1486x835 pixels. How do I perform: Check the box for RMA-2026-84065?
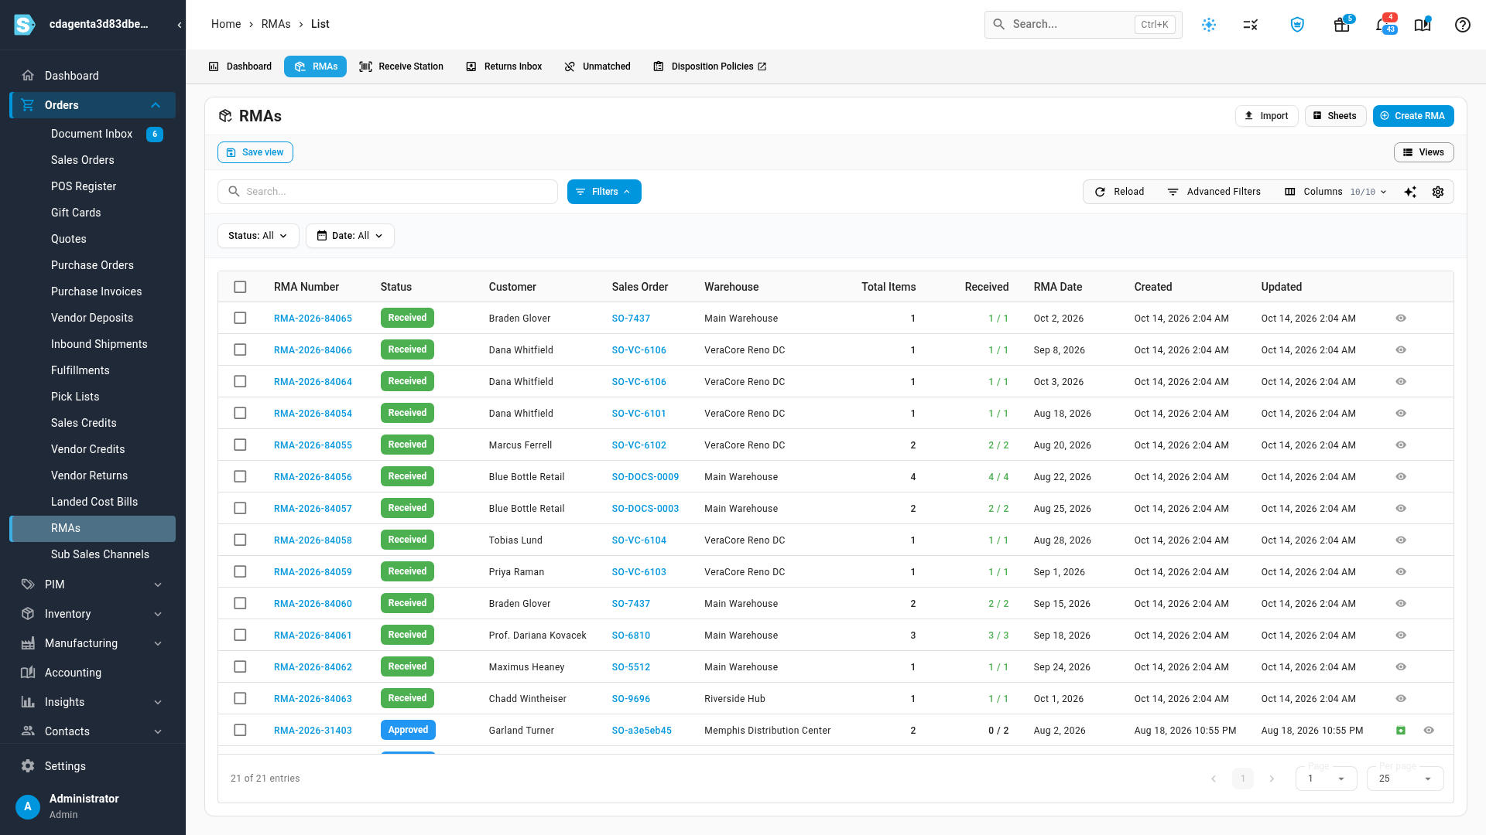[240, 319]
